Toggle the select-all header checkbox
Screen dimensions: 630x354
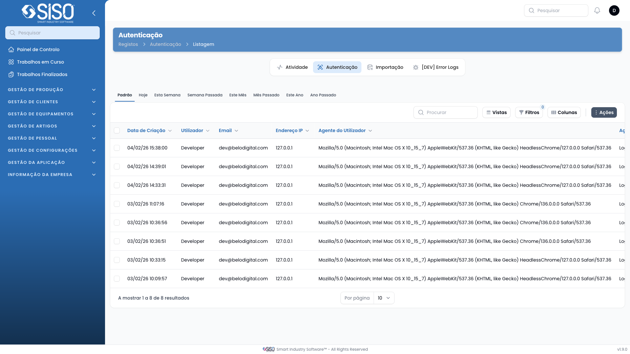pyautogui.click(x=117, y=130)
